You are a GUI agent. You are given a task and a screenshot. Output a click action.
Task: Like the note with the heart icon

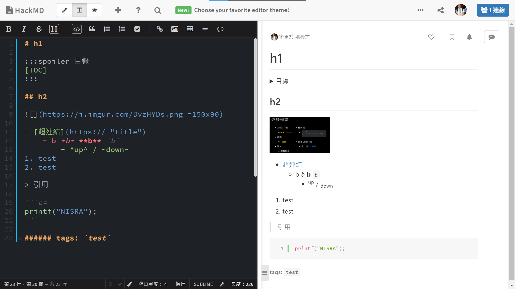(x=431, y=37)
